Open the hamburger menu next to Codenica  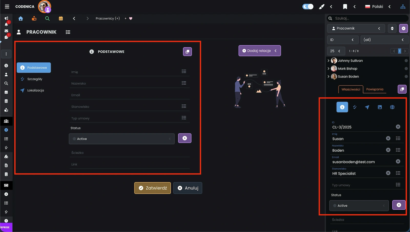pos(7,7)
